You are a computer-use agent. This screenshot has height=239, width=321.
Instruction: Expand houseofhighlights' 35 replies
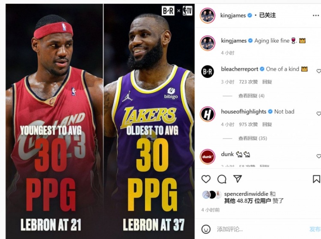[x=253, y=138]
